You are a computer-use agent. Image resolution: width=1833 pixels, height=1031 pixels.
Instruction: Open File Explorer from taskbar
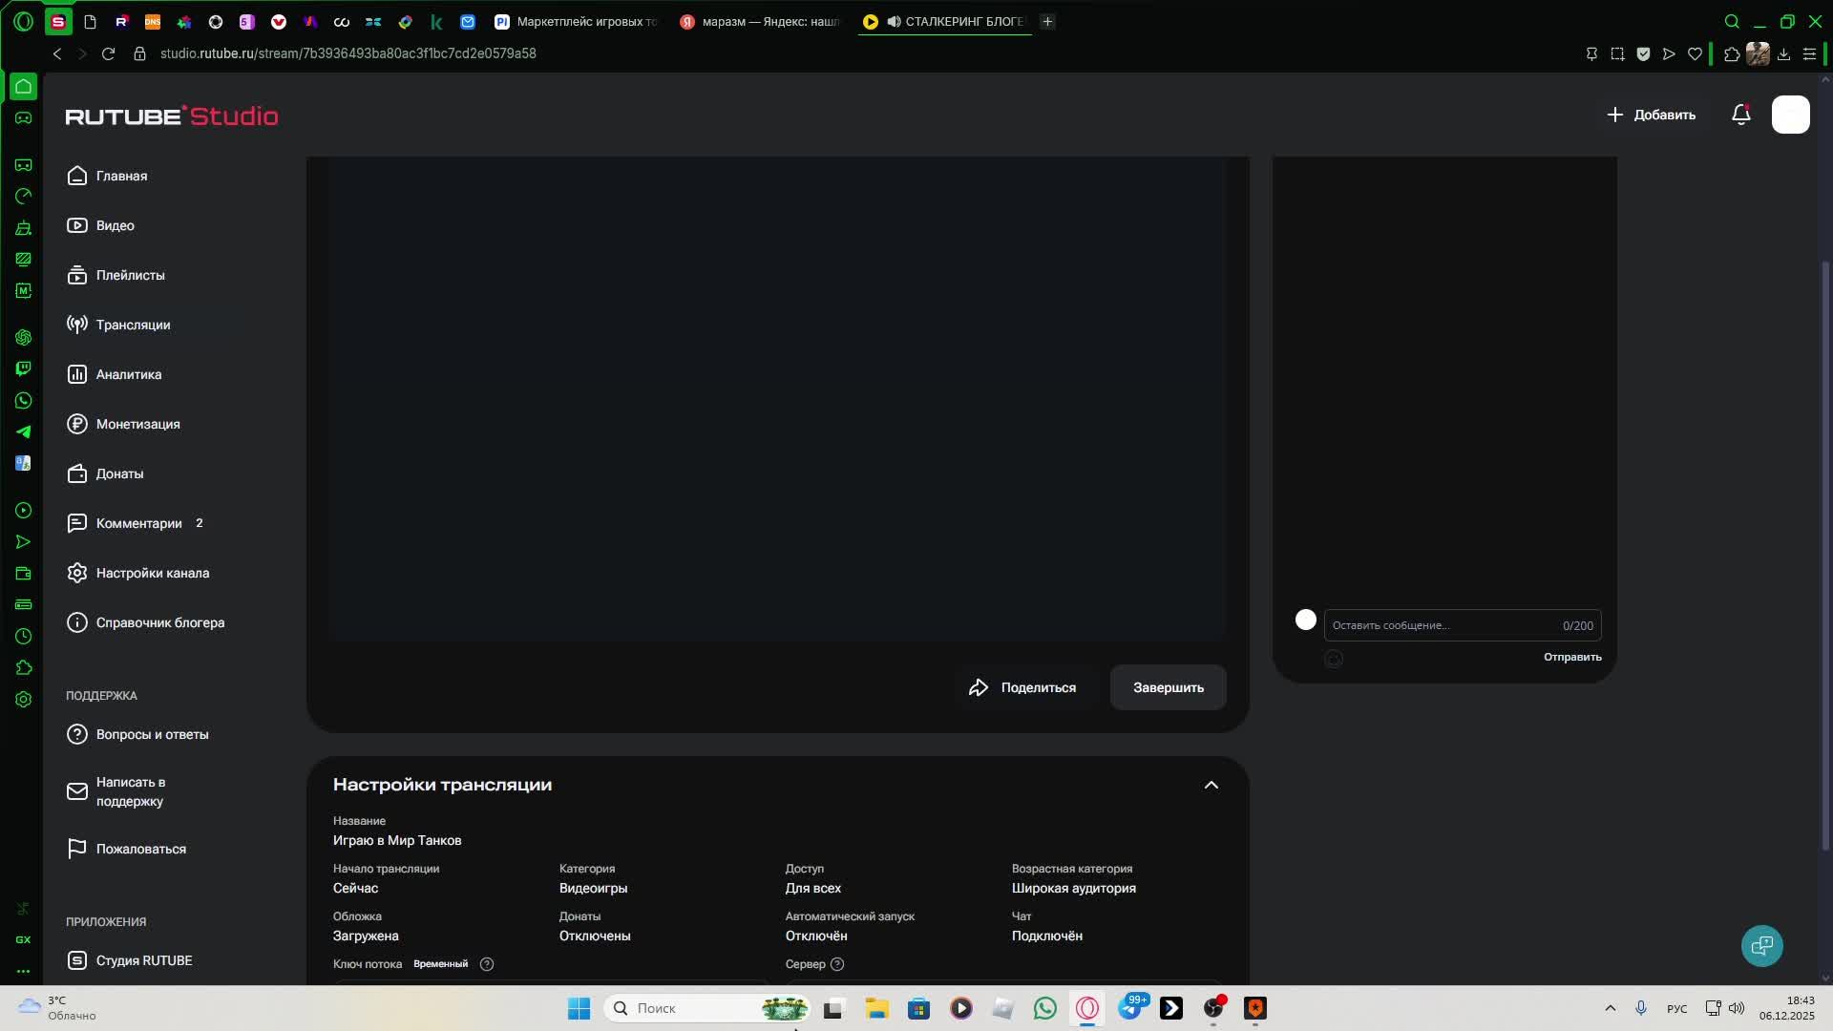tap(876, 1008)
